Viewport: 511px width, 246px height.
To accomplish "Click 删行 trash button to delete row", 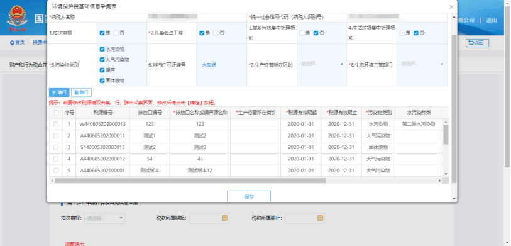I will pyautogui.click(x=81, y=92).
